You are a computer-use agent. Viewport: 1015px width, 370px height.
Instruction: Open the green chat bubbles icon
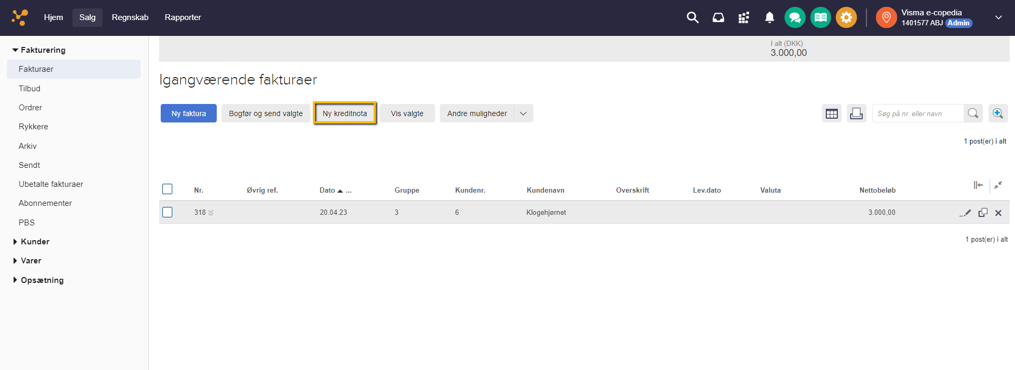click(x=795, y=17)
